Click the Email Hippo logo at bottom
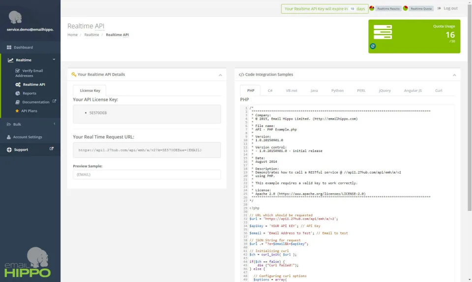This screenshot has width=472, height=282. [28, 262]
